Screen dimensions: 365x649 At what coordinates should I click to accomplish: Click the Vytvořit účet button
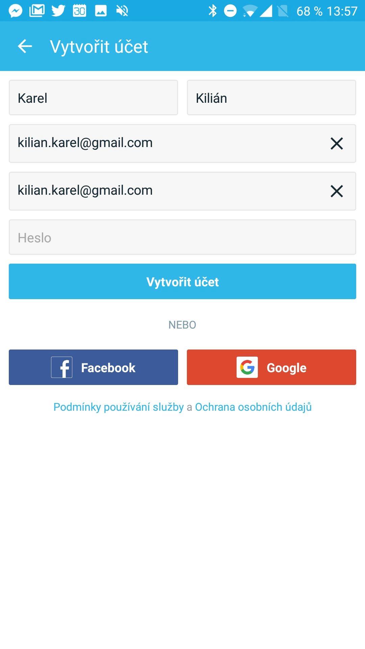point(182,282)
